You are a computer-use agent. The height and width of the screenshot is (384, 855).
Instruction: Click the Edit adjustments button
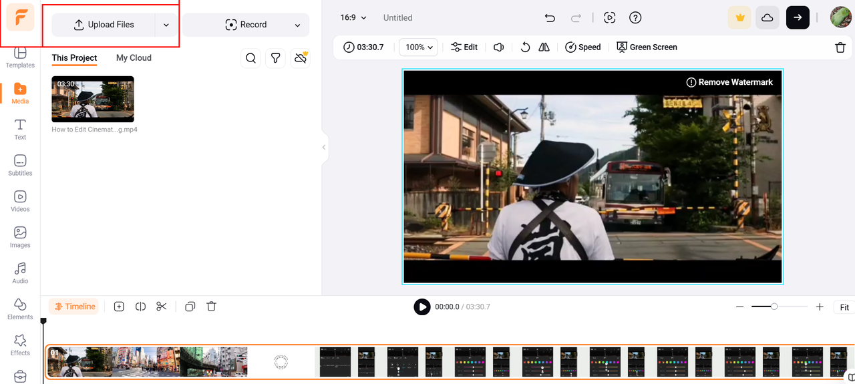pos(464,47)
